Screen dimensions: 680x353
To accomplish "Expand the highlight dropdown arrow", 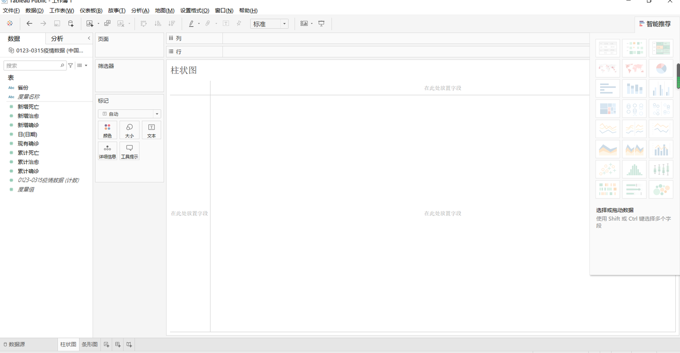I will click(x=199, y=24).
